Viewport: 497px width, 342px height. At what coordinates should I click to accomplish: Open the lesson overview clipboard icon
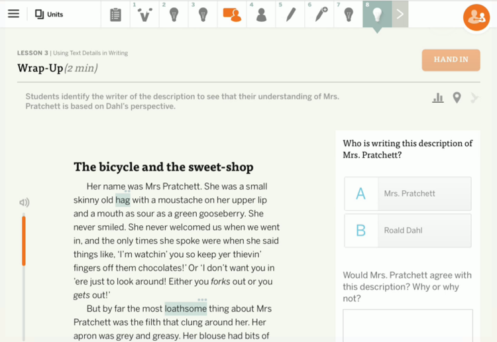pyautogui.click(x=115, y=15)
